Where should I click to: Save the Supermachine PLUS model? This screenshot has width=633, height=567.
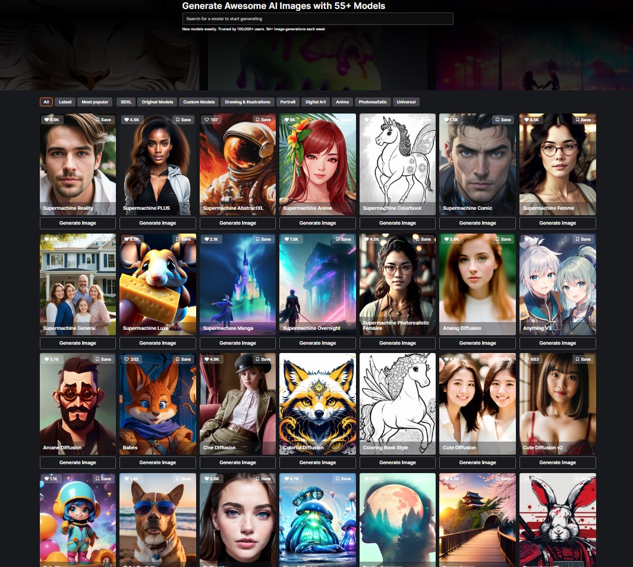pyautogui.click(x=183, y=120)
